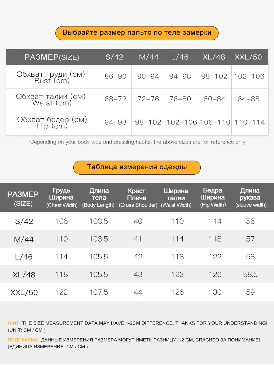Click the "Грудь Ширина (Chest Width)" column header
The image size is (274, 365).
click(x=62, y=197)
